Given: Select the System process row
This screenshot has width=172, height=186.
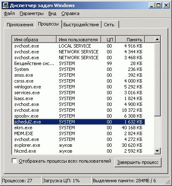Looking at the screenshot, I should click(x=79, y=69).
